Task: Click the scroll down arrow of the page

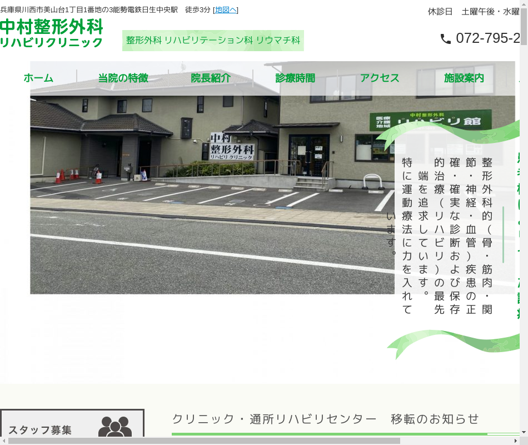Action: point(524,432)
